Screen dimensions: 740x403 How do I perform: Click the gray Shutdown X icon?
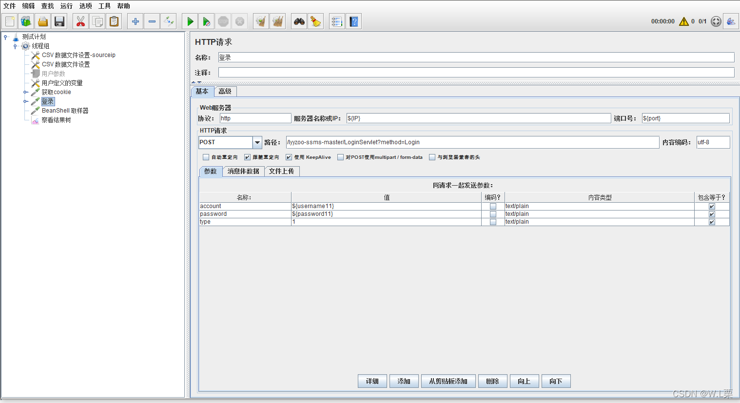(240, 21)
